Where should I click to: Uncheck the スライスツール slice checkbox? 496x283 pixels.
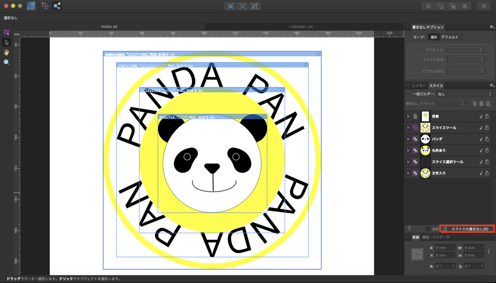click(481, 128)
